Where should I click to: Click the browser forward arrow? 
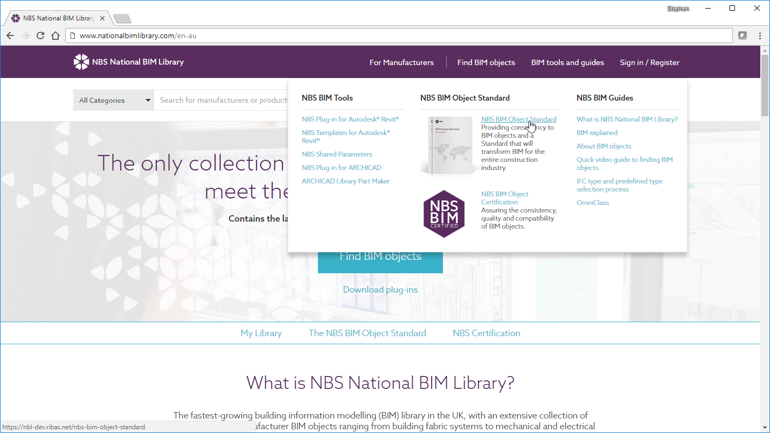point(25,36)
